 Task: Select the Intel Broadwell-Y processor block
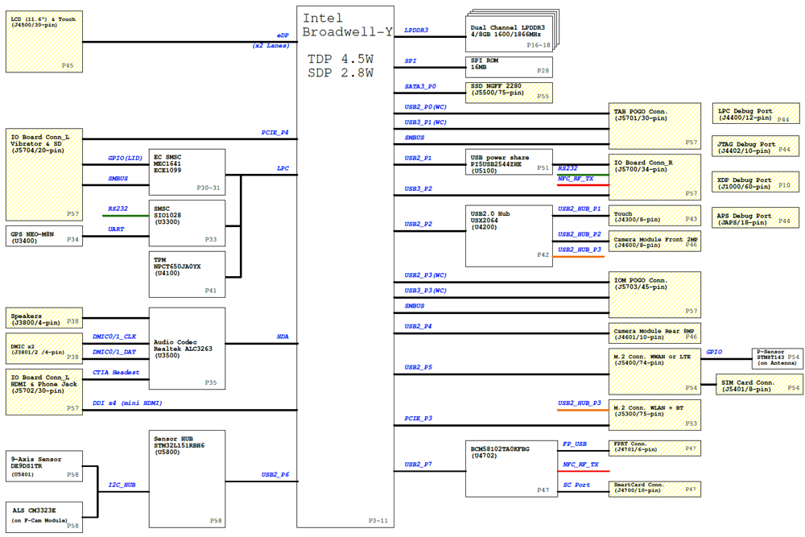(345, 266)
